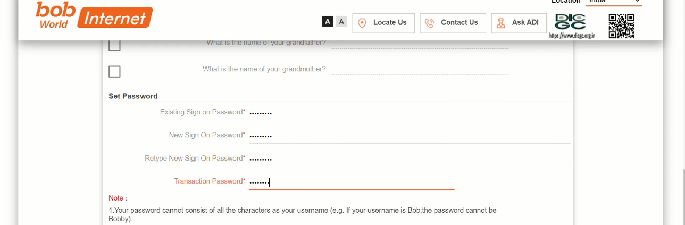Open Contact Us page

[459, 22]
